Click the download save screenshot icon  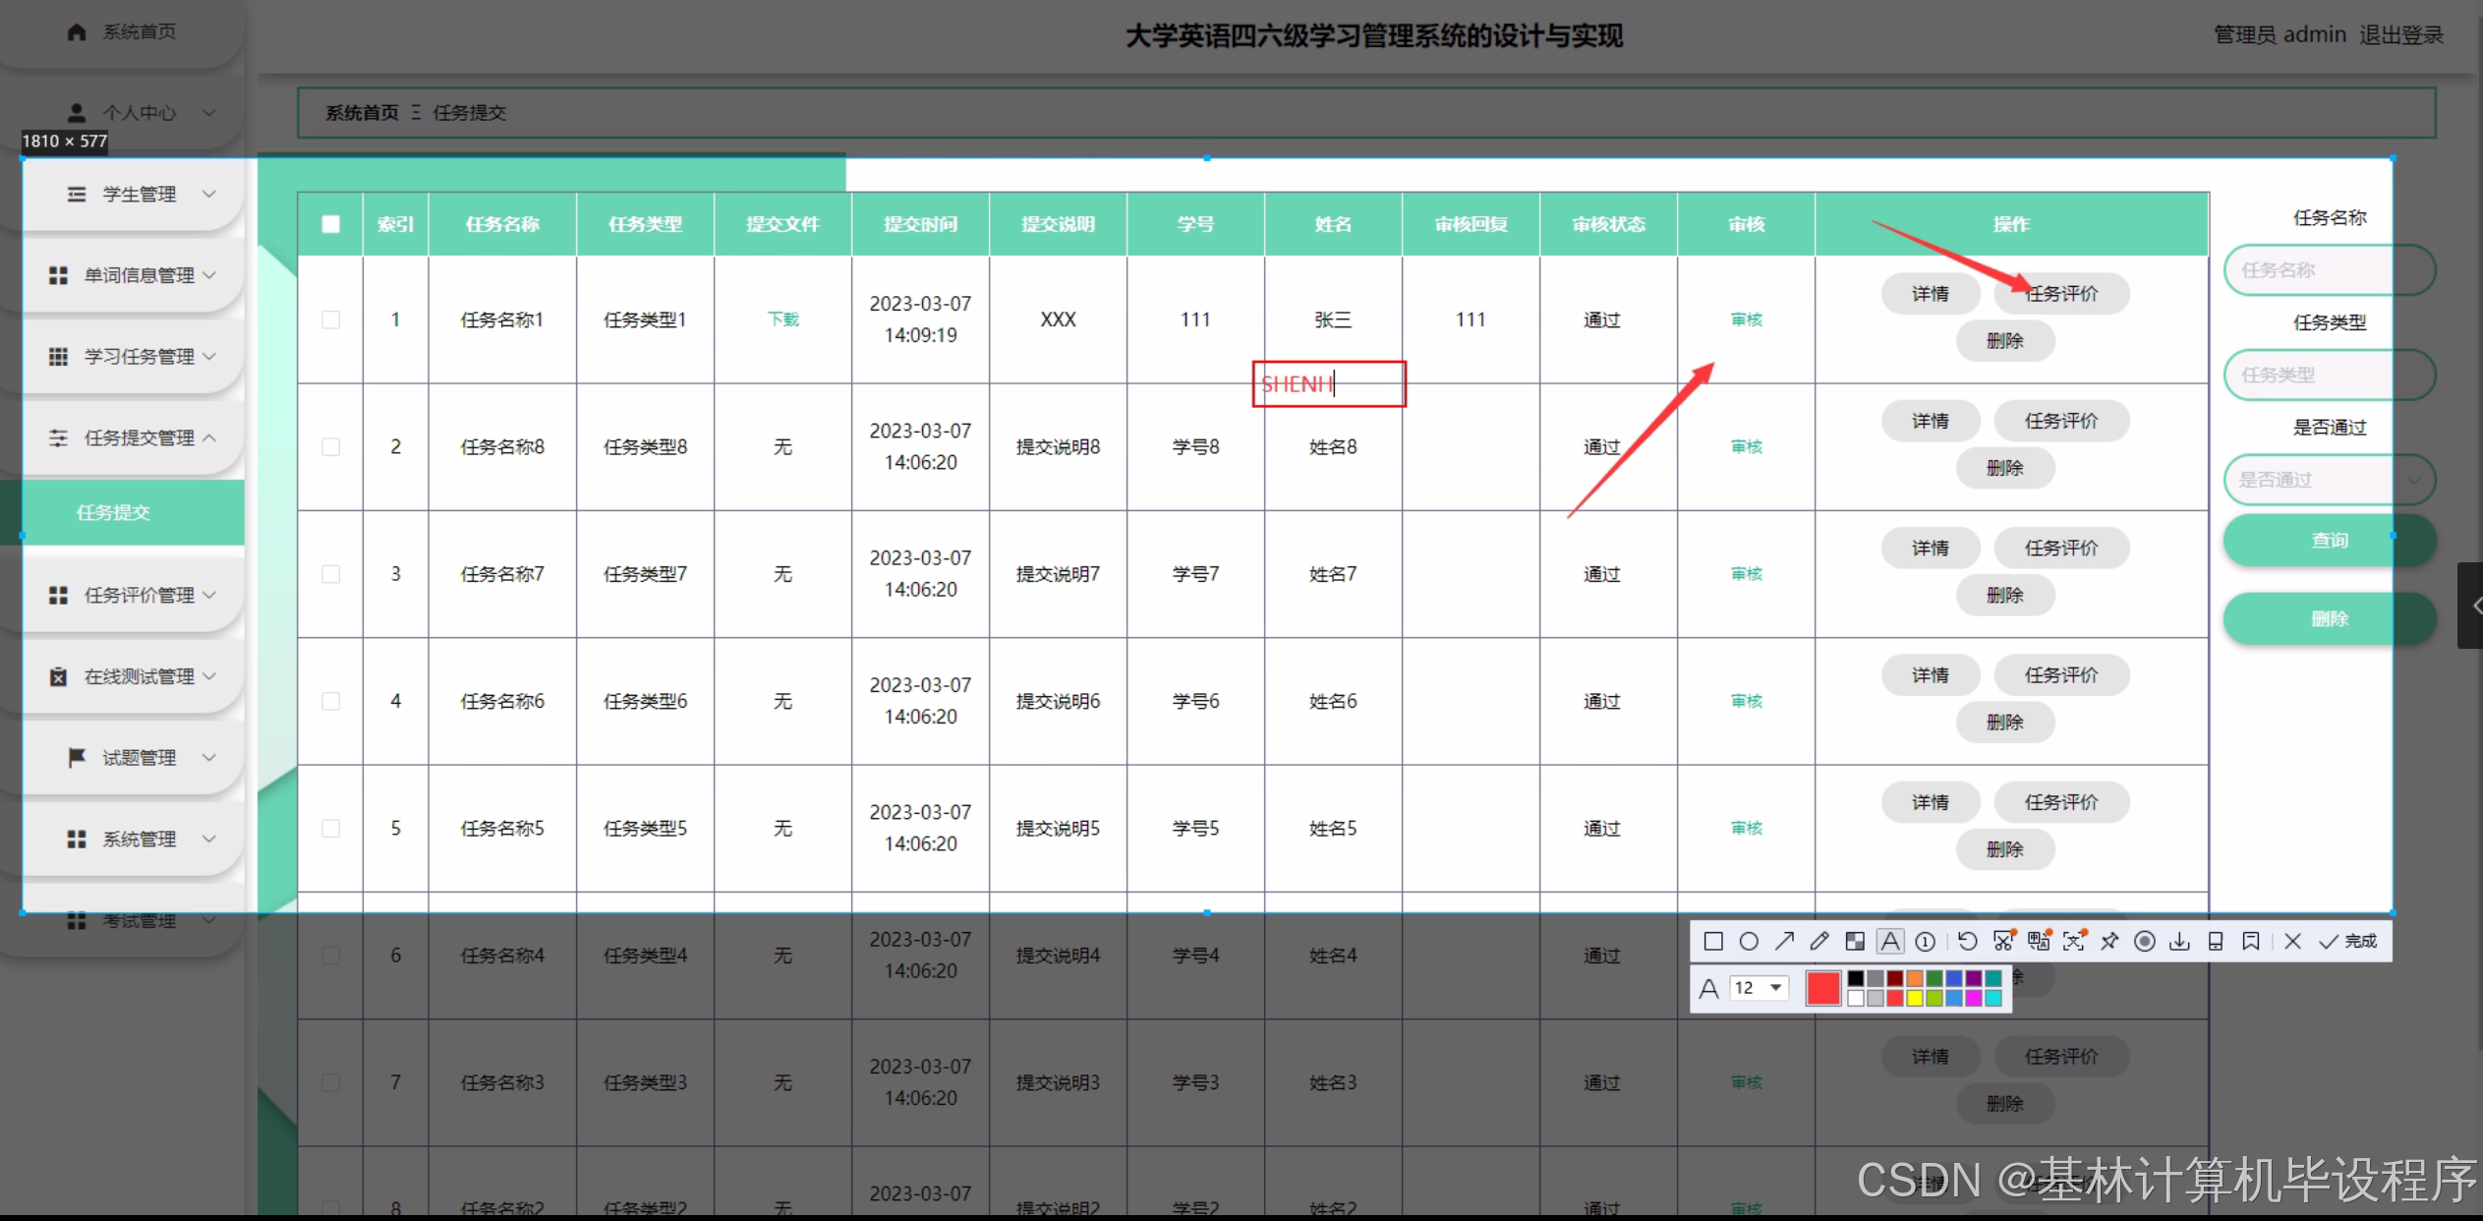(2179, 942)
